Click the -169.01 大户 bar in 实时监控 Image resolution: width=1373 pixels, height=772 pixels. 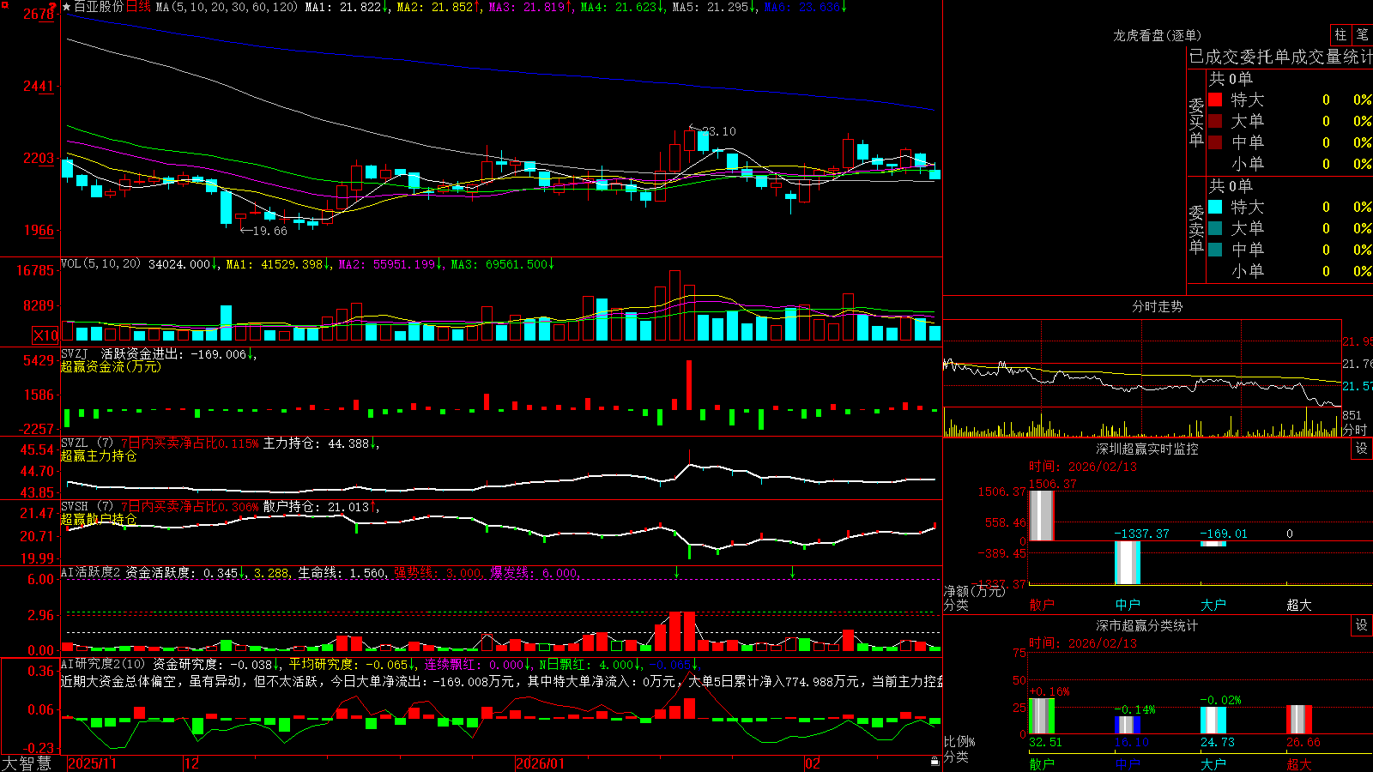click(1213, 544)
